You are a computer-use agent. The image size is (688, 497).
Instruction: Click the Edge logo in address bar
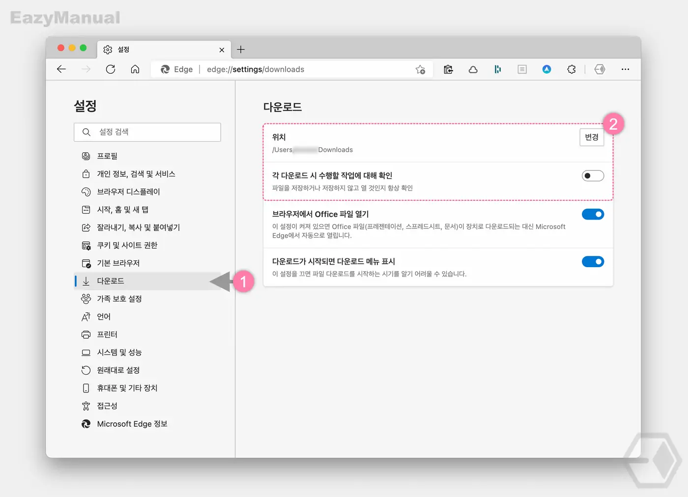click(165, 69)
